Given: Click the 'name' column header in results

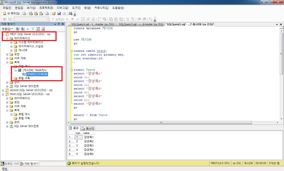Looking at the screenshot, I should click(x=89, y=133).
